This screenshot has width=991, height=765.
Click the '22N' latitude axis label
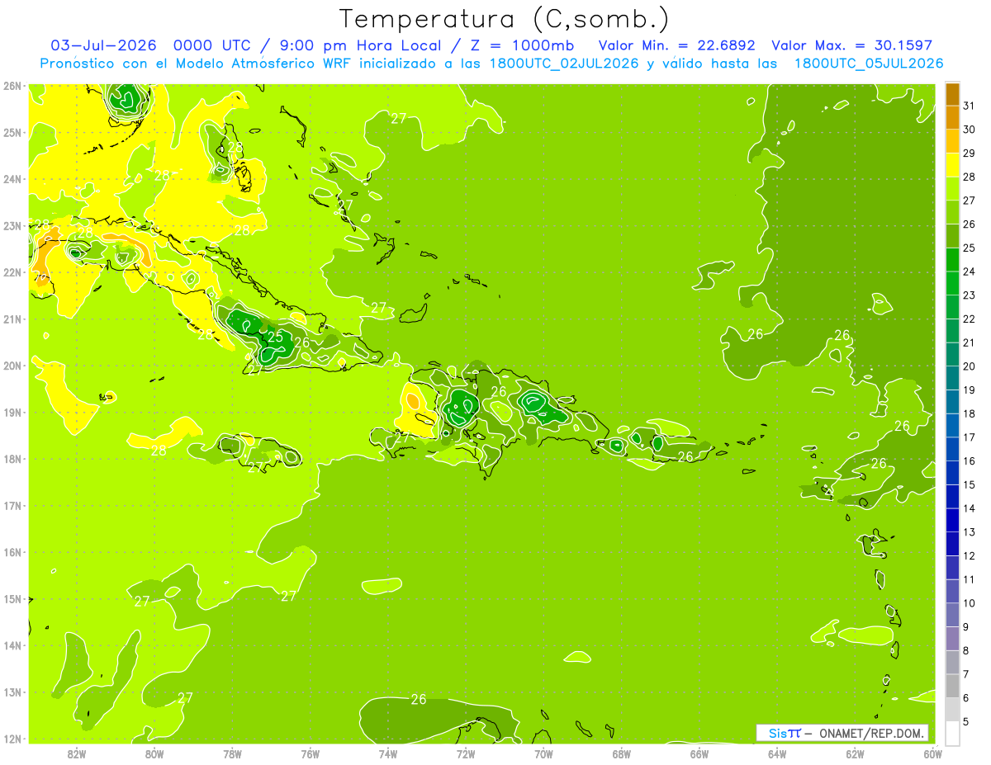[x=12, y=272]
